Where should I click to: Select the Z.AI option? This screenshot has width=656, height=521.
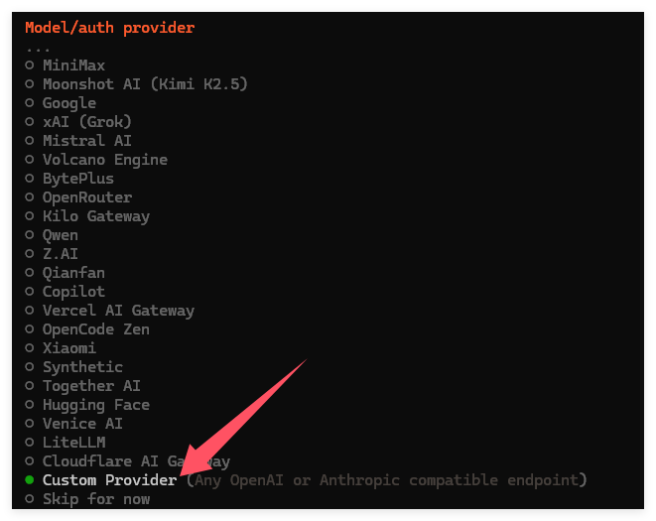pos(60,254)
